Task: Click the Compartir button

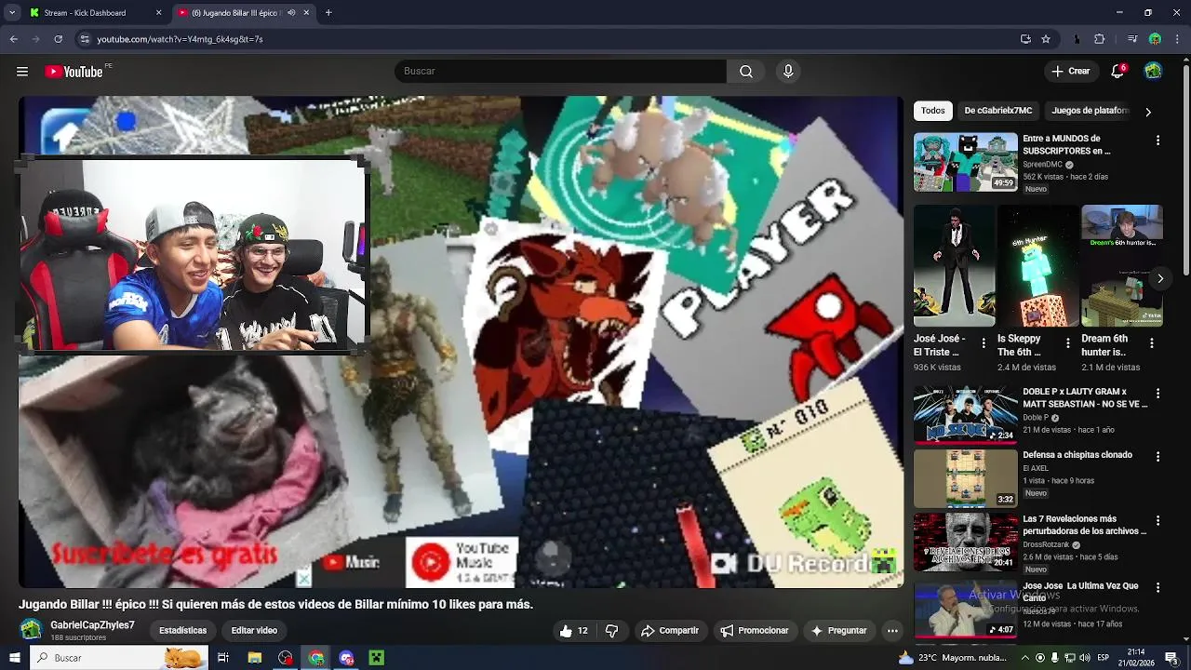Action: coord(669,631)
